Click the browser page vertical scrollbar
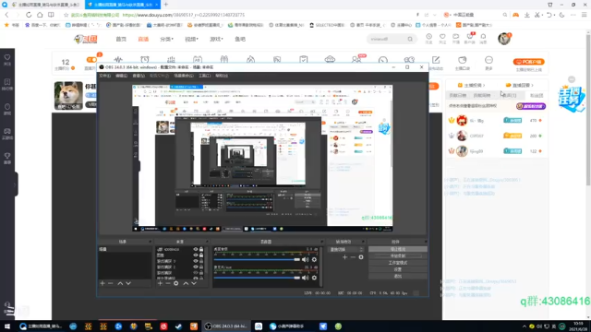 coord(588,109)
